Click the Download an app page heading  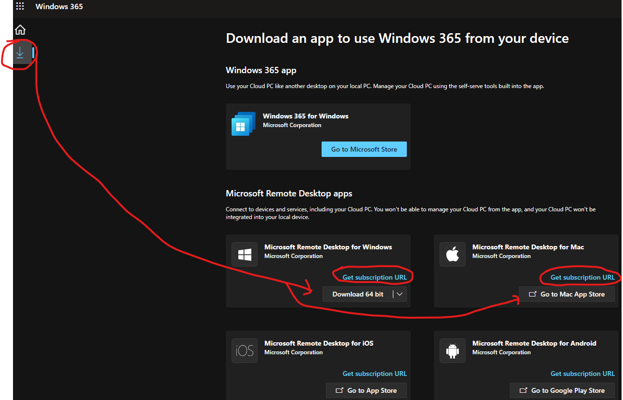coord(397,39)
